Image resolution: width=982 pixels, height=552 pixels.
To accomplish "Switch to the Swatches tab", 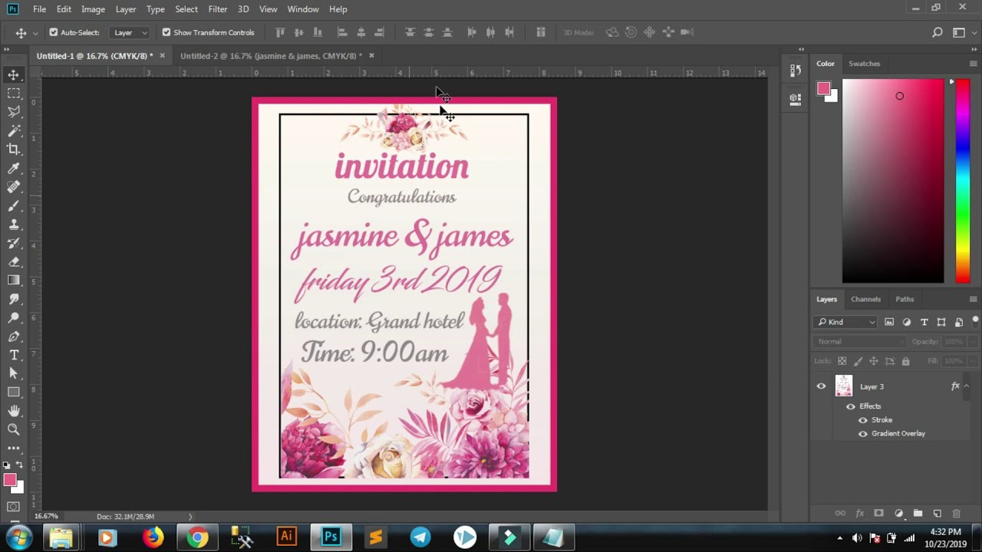I will coord(864,64).
